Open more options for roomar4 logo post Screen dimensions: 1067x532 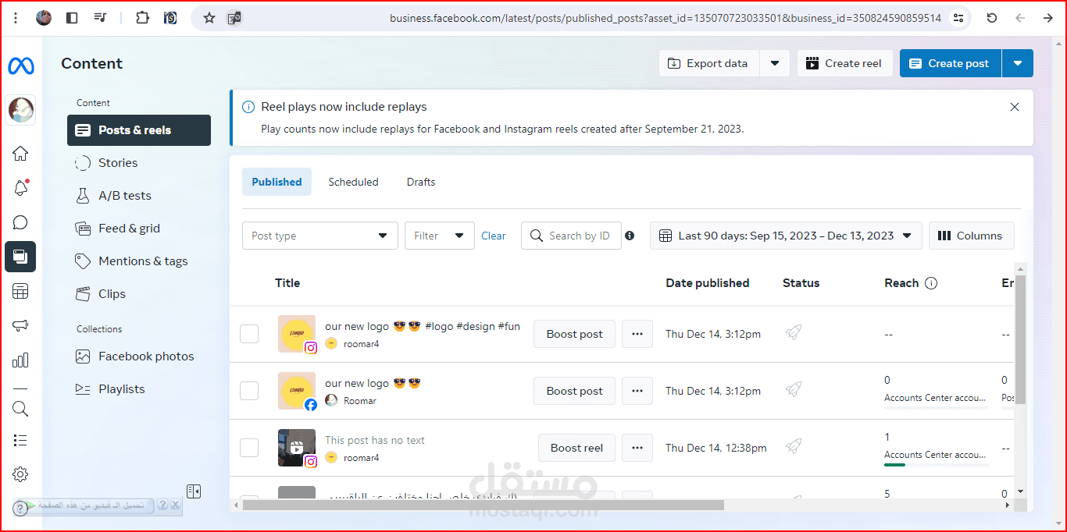click(637, 334)
